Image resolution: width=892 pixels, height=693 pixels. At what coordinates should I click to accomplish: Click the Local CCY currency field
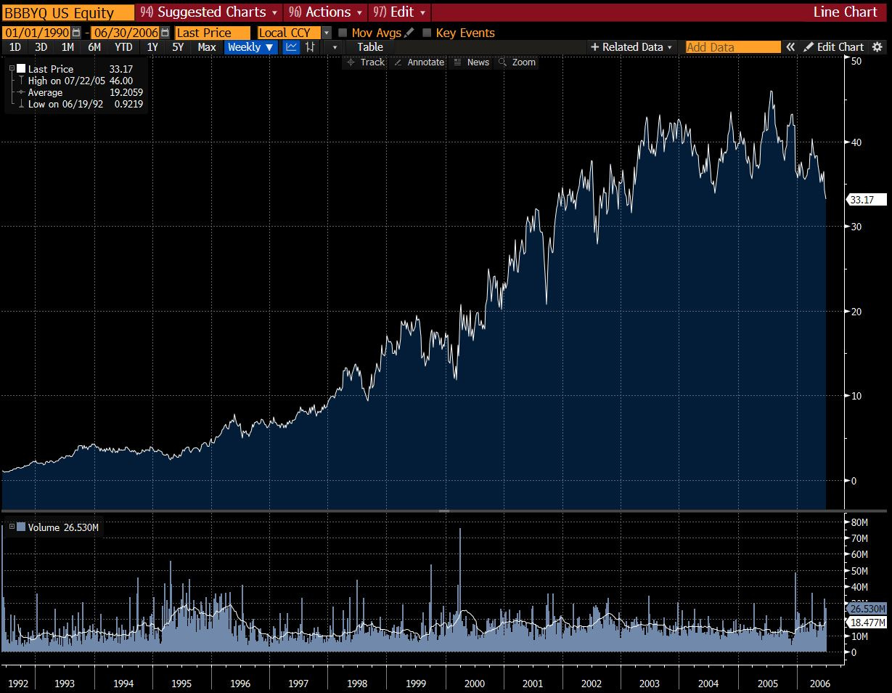pyautogui.click(x=289, y=33)
